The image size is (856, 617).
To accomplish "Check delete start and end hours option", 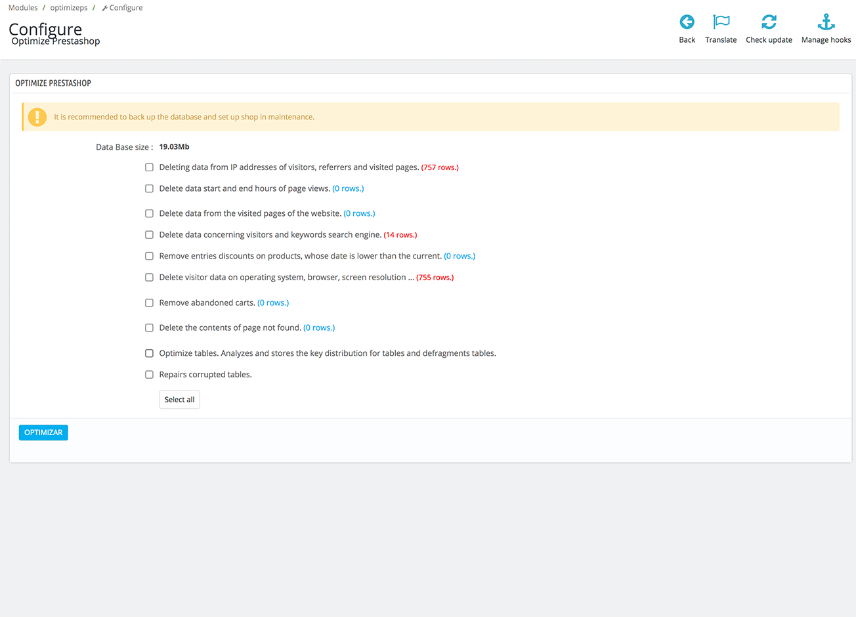I will (149, 188).
